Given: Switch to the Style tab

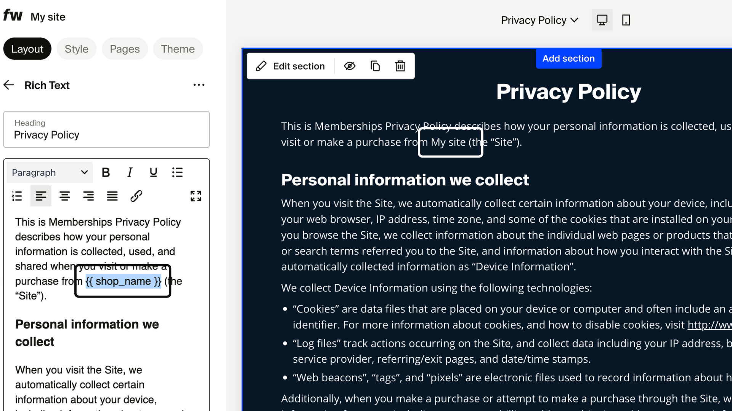Looking at the screenshot, I should [76, 49].
